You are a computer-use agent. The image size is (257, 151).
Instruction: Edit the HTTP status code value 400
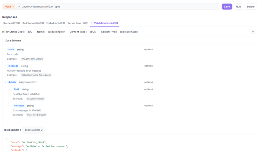click(x=30, y=32)
